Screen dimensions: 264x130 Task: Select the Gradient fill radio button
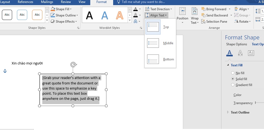pos(233,85)
